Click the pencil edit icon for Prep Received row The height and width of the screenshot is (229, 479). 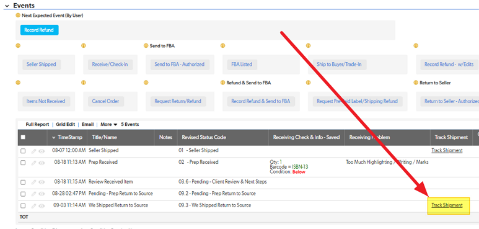[34, 163]
